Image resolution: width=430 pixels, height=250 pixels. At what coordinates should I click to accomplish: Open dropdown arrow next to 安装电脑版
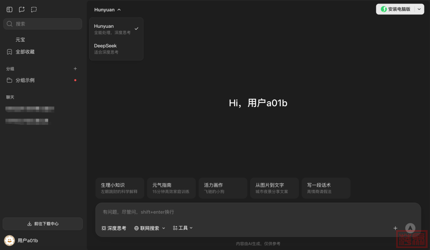click(419, 9)
